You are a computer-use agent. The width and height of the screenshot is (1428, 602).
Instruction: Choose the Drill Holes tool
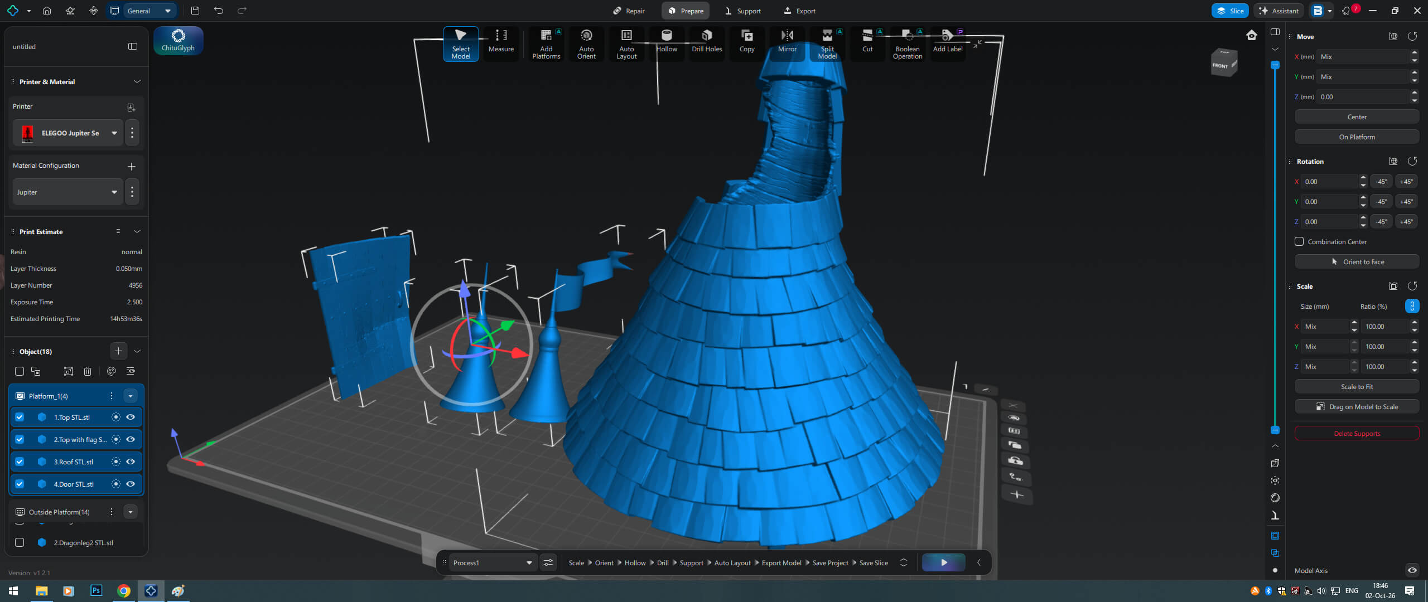coord(707,42)
